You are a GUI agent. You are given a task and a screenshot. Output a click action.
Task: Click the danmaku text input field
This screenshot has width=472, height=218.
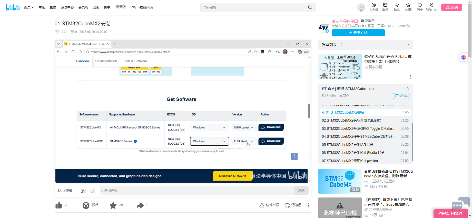pos(197,191)
